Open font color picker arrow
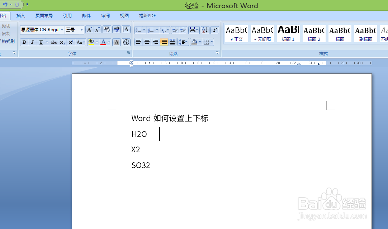The height and width of the screenshot is (229, 388). pos(109,42)
